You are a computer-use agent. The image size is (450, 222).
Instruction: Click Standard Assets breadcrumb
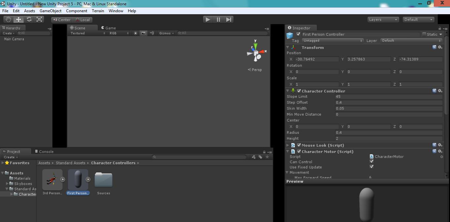pyautogui.click(x=70, y=163)
